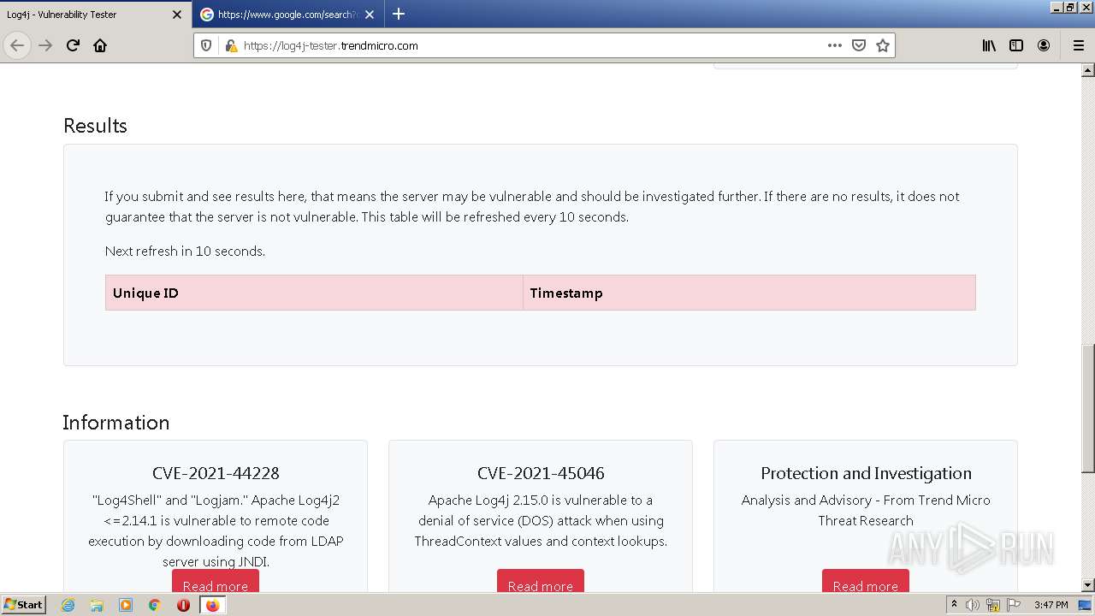Image resolution: width=1095 pixels, height=616 pixels.
Task: Select the Firefox taskbar button
Action: point(212,605)
